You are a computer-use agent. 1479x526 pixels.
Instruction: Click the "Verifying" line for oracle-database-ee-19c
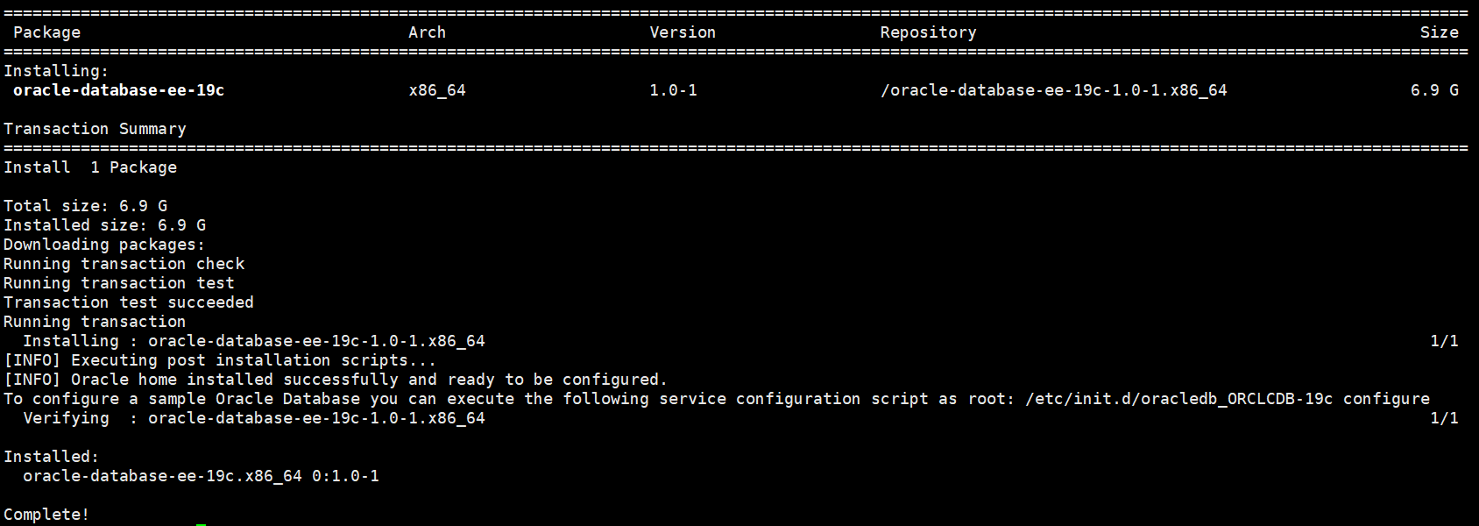point(253,418)
